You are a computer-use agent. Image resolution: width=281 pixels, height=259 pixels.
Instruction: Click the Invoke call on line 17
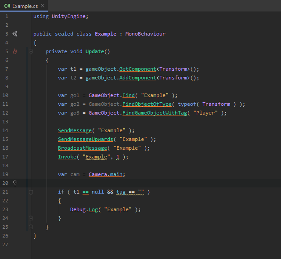(67, 157)
